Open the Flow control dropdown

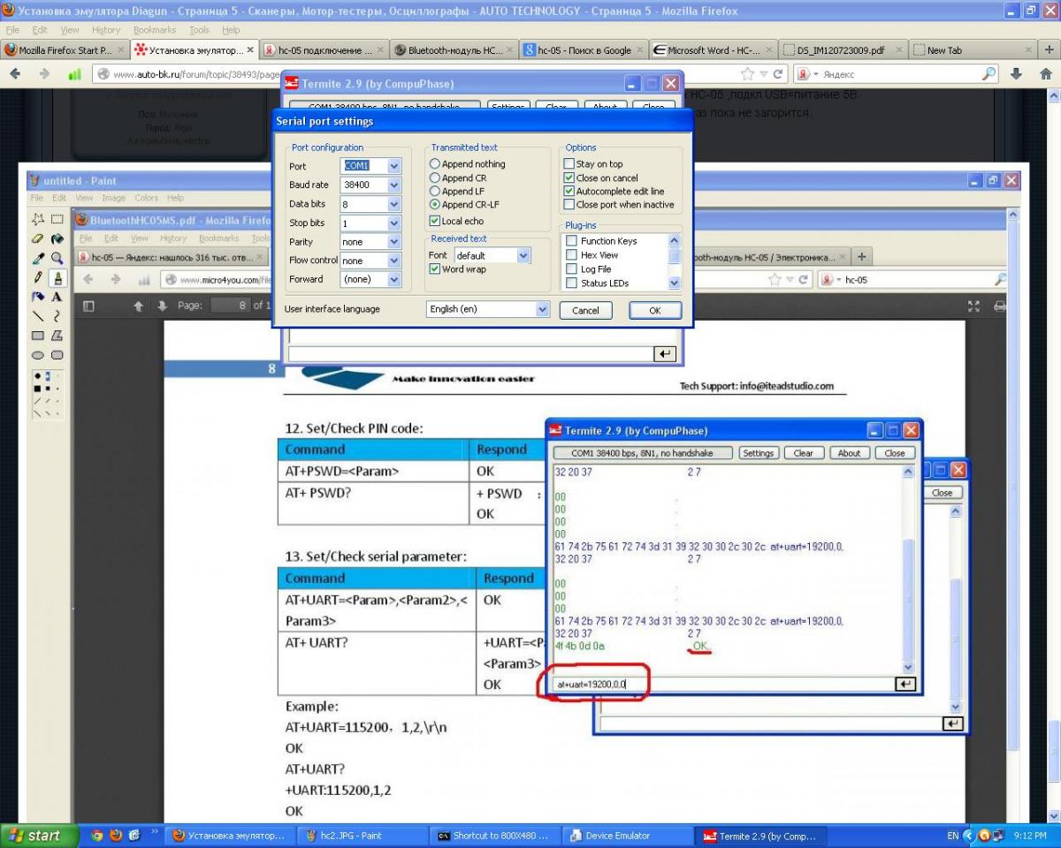click(x=394, y=261)
